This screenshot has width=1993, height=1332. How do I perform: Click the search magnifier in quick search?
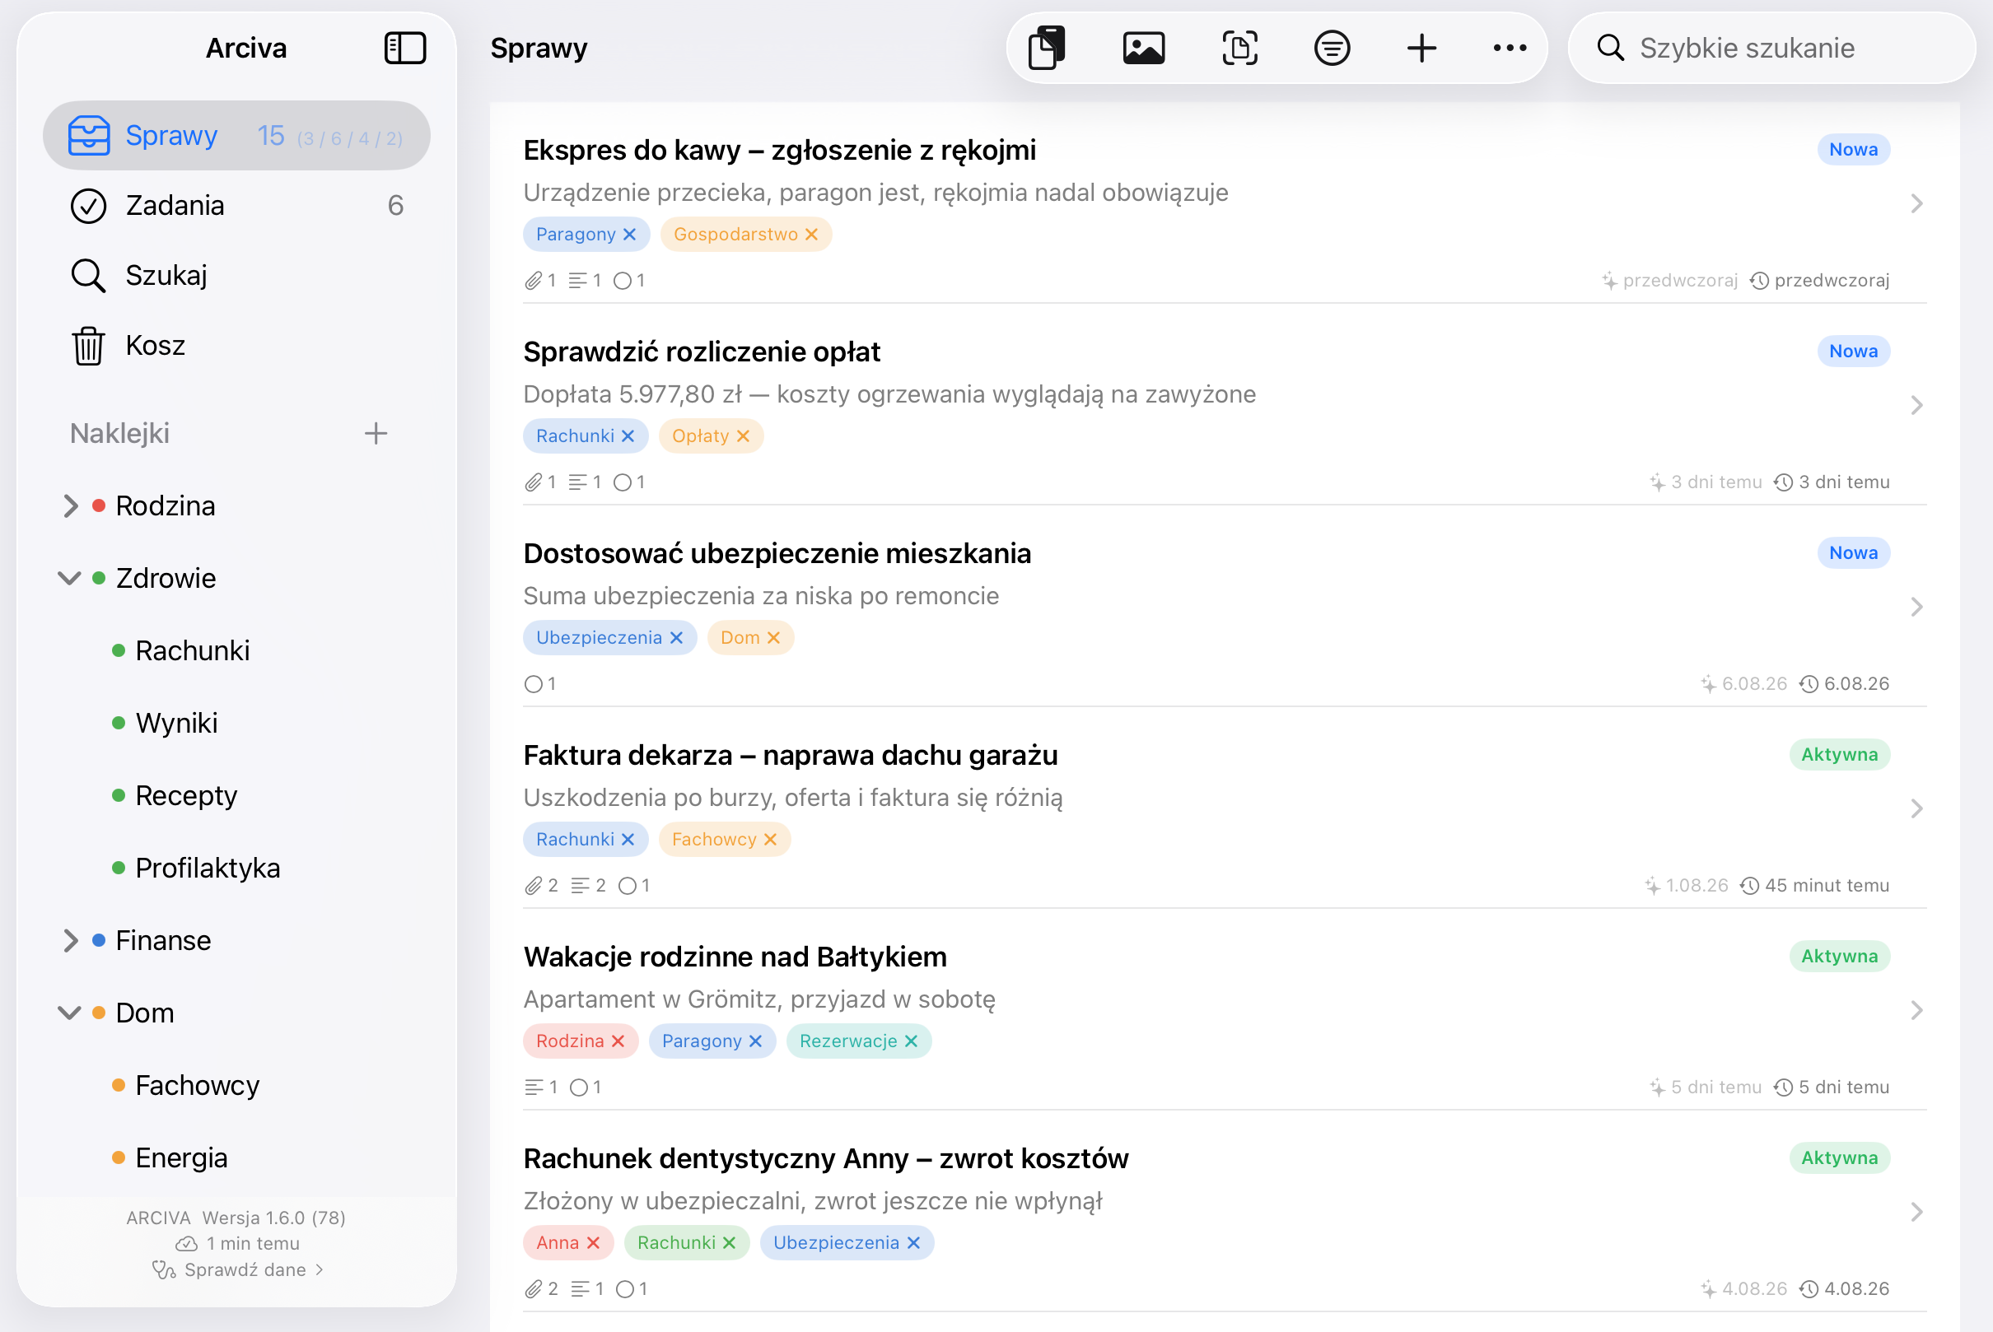1611,49
